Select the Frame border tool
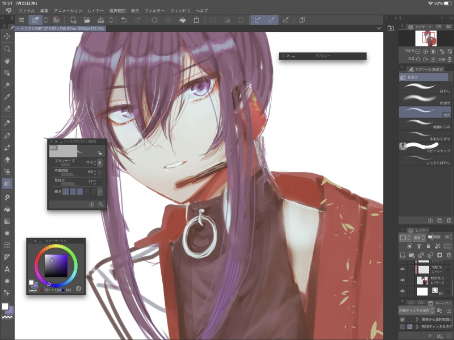Screen dimensions: 454x340 (7, 245)
